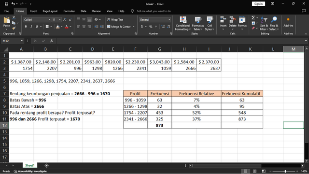
Task: Undo the last action
Action: (13, 4)
